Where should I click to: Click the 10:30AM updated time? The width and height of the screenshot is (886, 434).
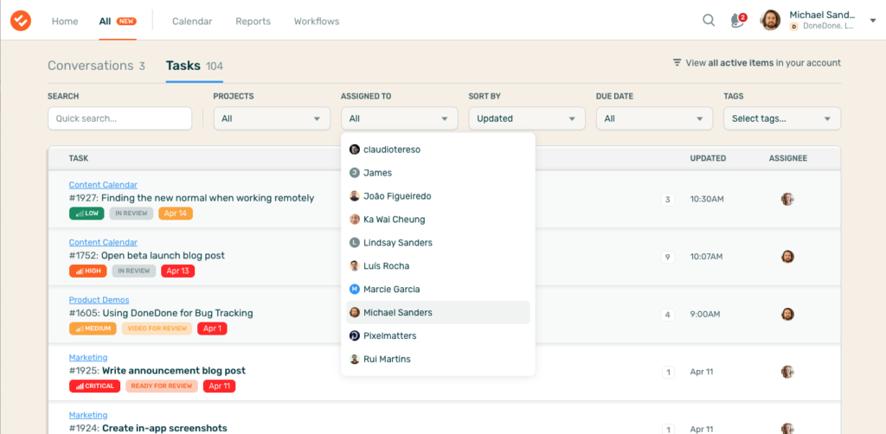(x=707, y=199)
